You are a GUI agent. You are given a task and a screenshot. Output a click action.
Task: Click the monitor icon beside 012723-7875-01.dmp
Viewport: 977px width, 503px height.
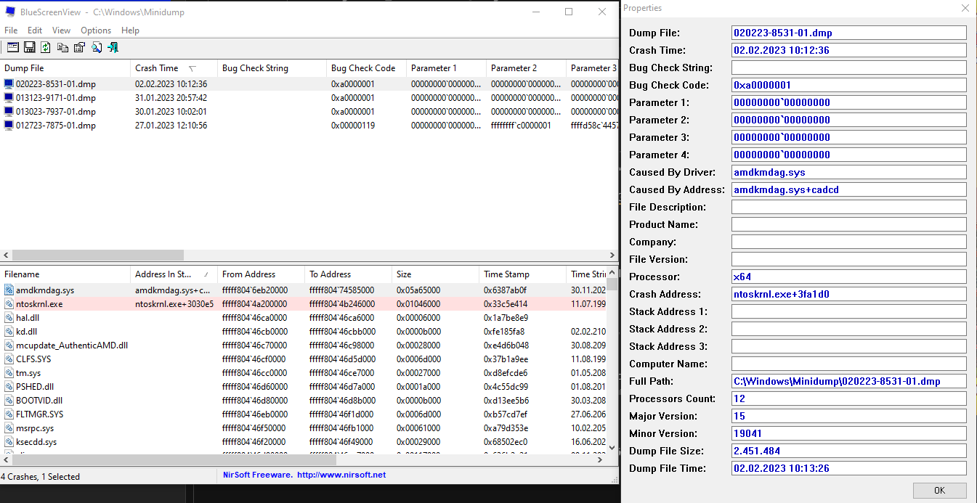[9, 126]
